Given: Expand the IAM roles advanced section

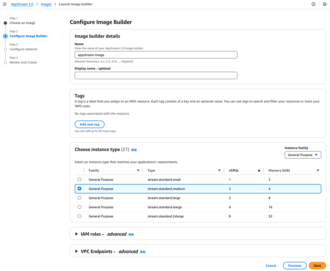Looking at the screenshot, I should tap(77, 234).
